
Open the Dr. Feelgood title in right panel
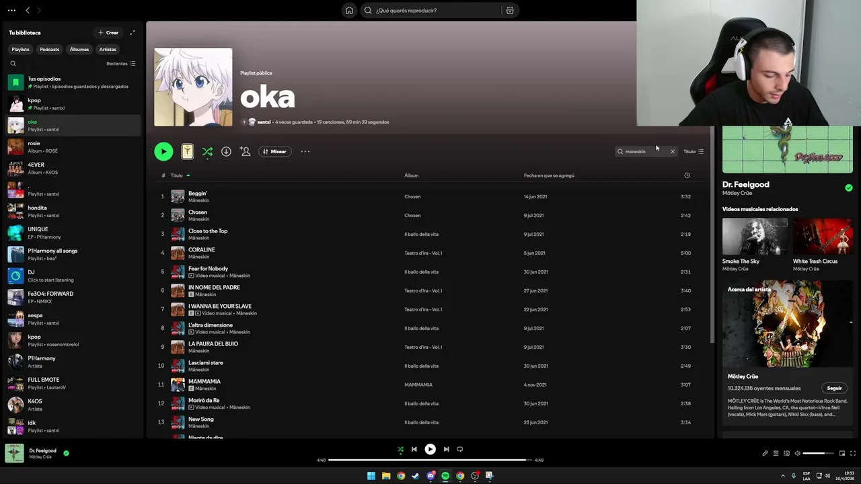tap(745, 184)
